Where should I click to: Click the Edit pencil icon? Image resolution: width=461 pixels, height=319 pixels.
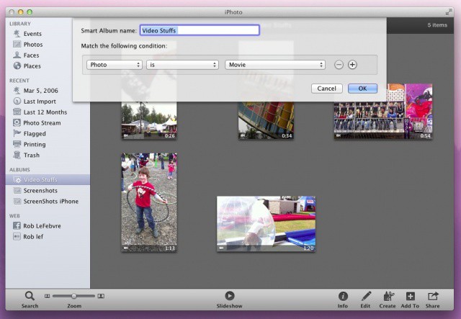366,296
